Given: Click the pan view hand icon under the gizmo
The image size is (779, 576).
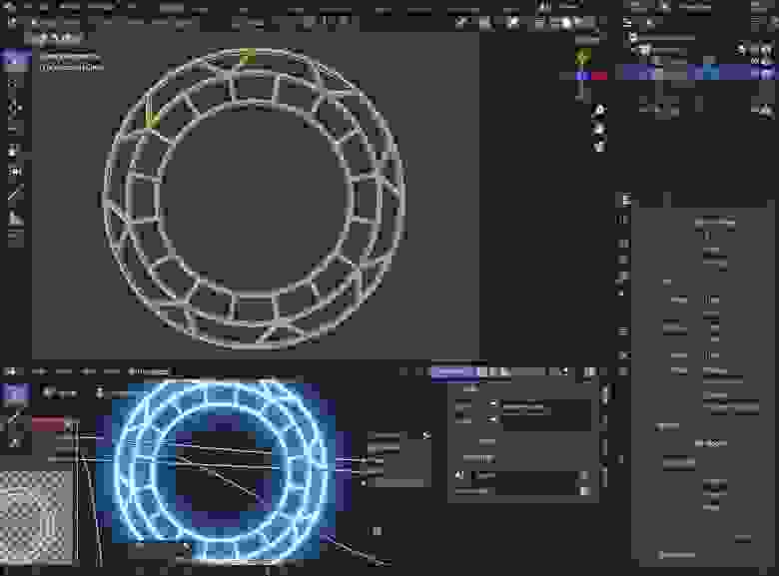Looking at the screenshot, I should click(599, 129).
